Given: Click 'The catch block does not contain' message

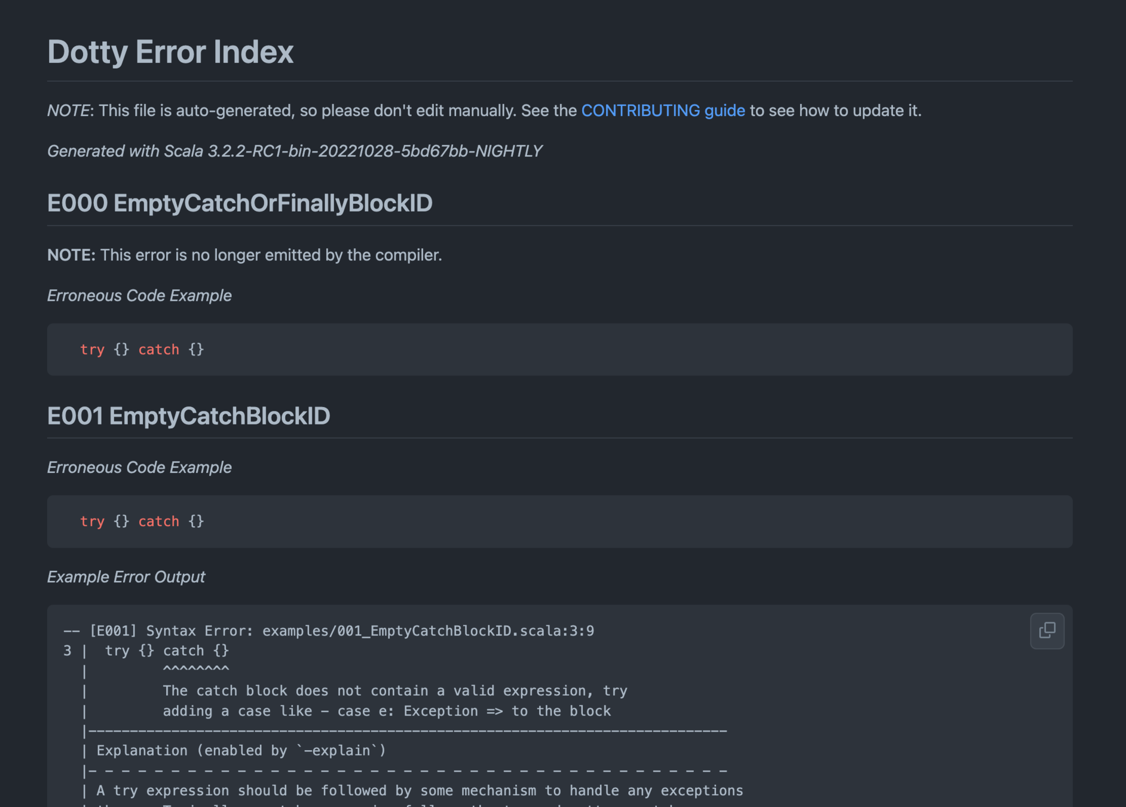Looking at the screenshot, I should tap(395, 690).
